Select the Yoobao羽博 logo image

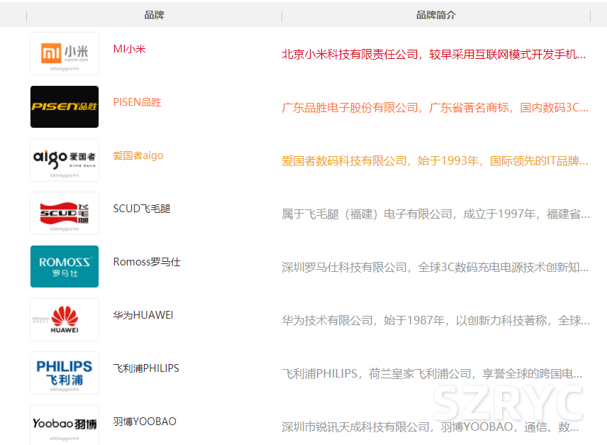pyautogui.click(x=65, y=424)
